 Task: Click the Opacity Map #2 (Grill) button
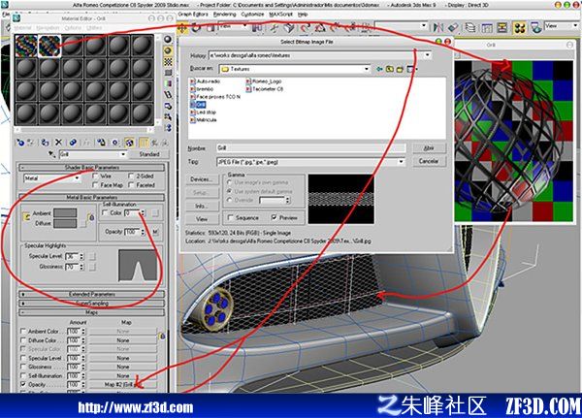pos(123,385)
